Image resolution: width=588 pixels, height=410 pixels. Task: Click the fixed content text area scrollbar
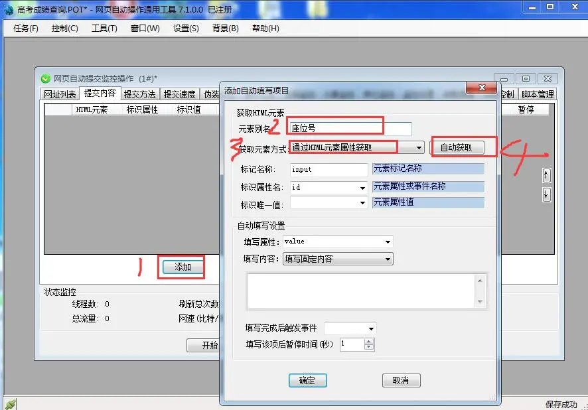tap(480, 291)
